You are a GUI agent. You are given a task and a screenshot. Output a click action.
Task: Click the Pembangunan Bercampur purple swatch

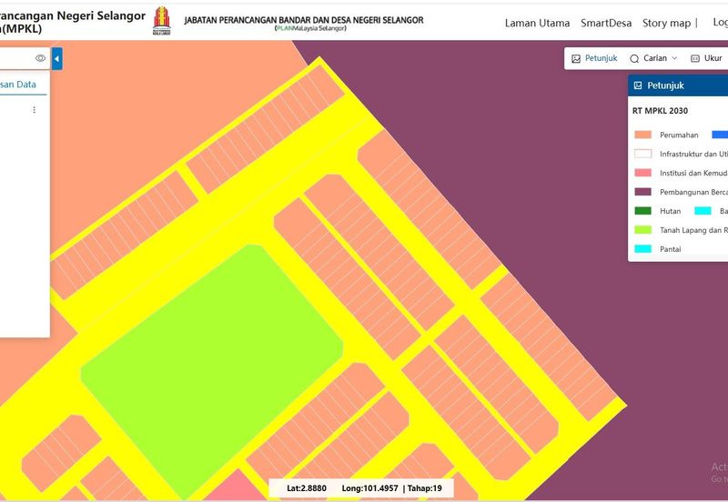point(643,192)
